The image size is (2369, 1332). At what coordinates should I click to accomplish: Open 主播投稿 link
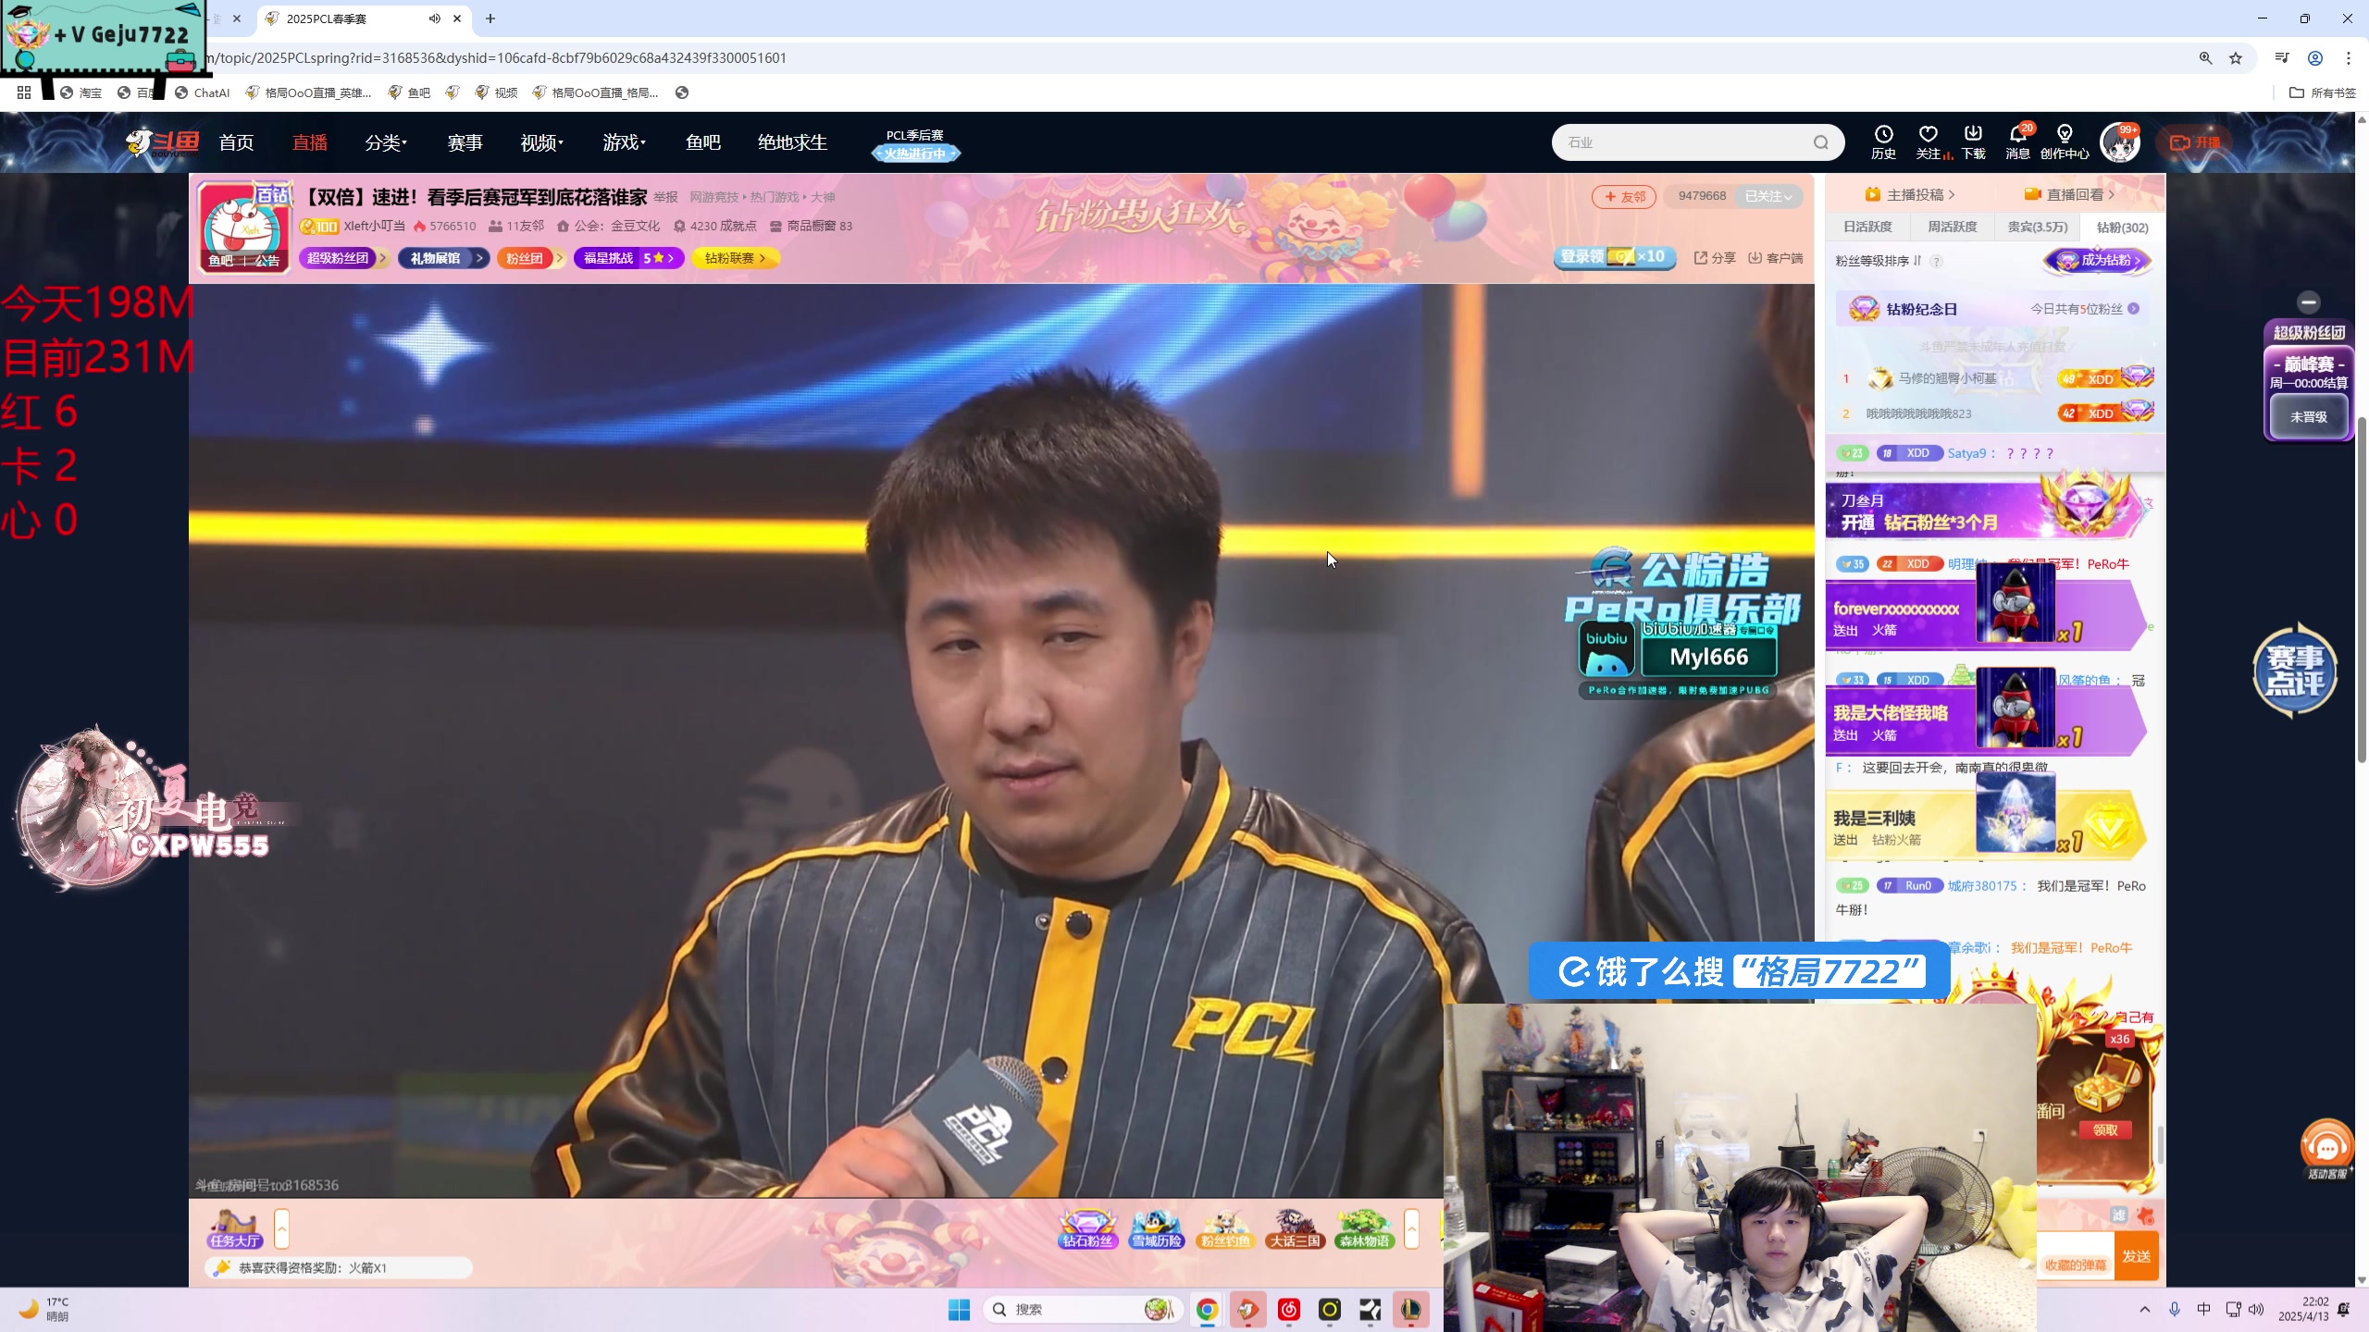tap(1910, 194)
